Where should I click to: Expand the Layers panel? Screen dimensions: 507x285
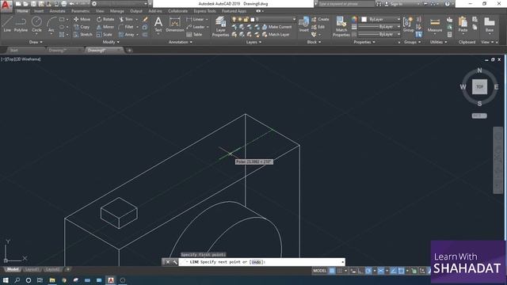coord(253,42)
